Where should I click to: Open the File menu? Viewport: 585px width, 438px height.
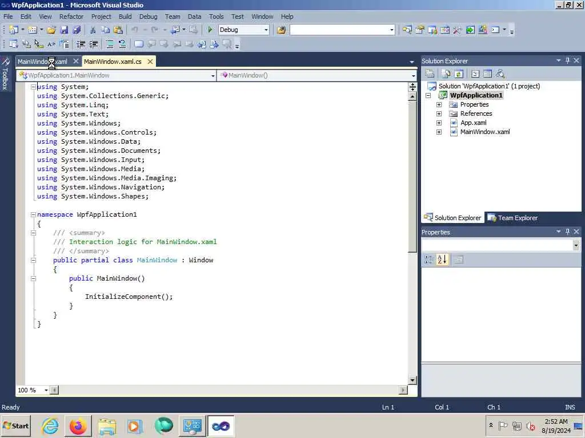[x=8, y=17]
